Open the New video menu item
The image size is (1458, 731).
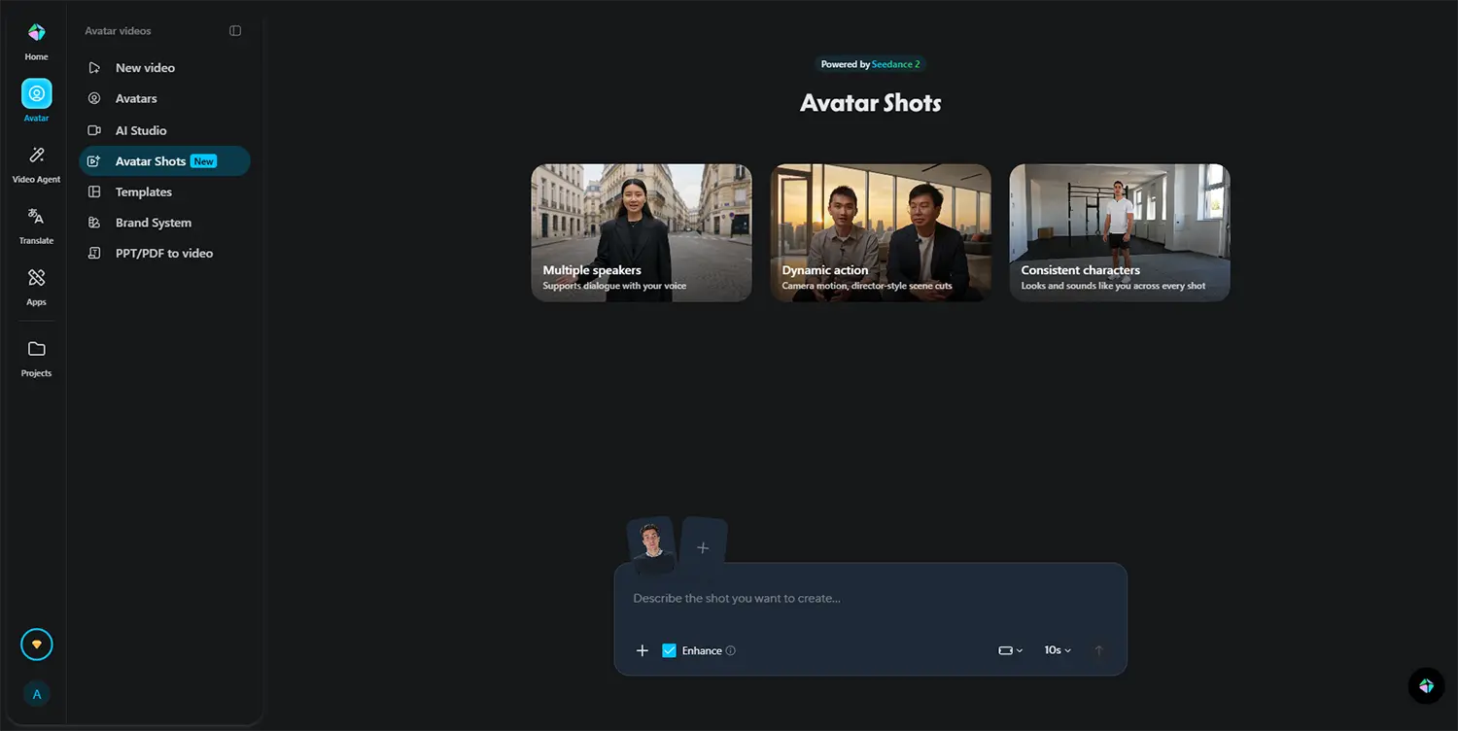pos(145,68)
